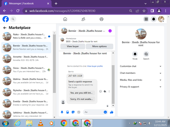Open account profile picture menu
Screen dimensions: 170x127
[x=161, y=19]
